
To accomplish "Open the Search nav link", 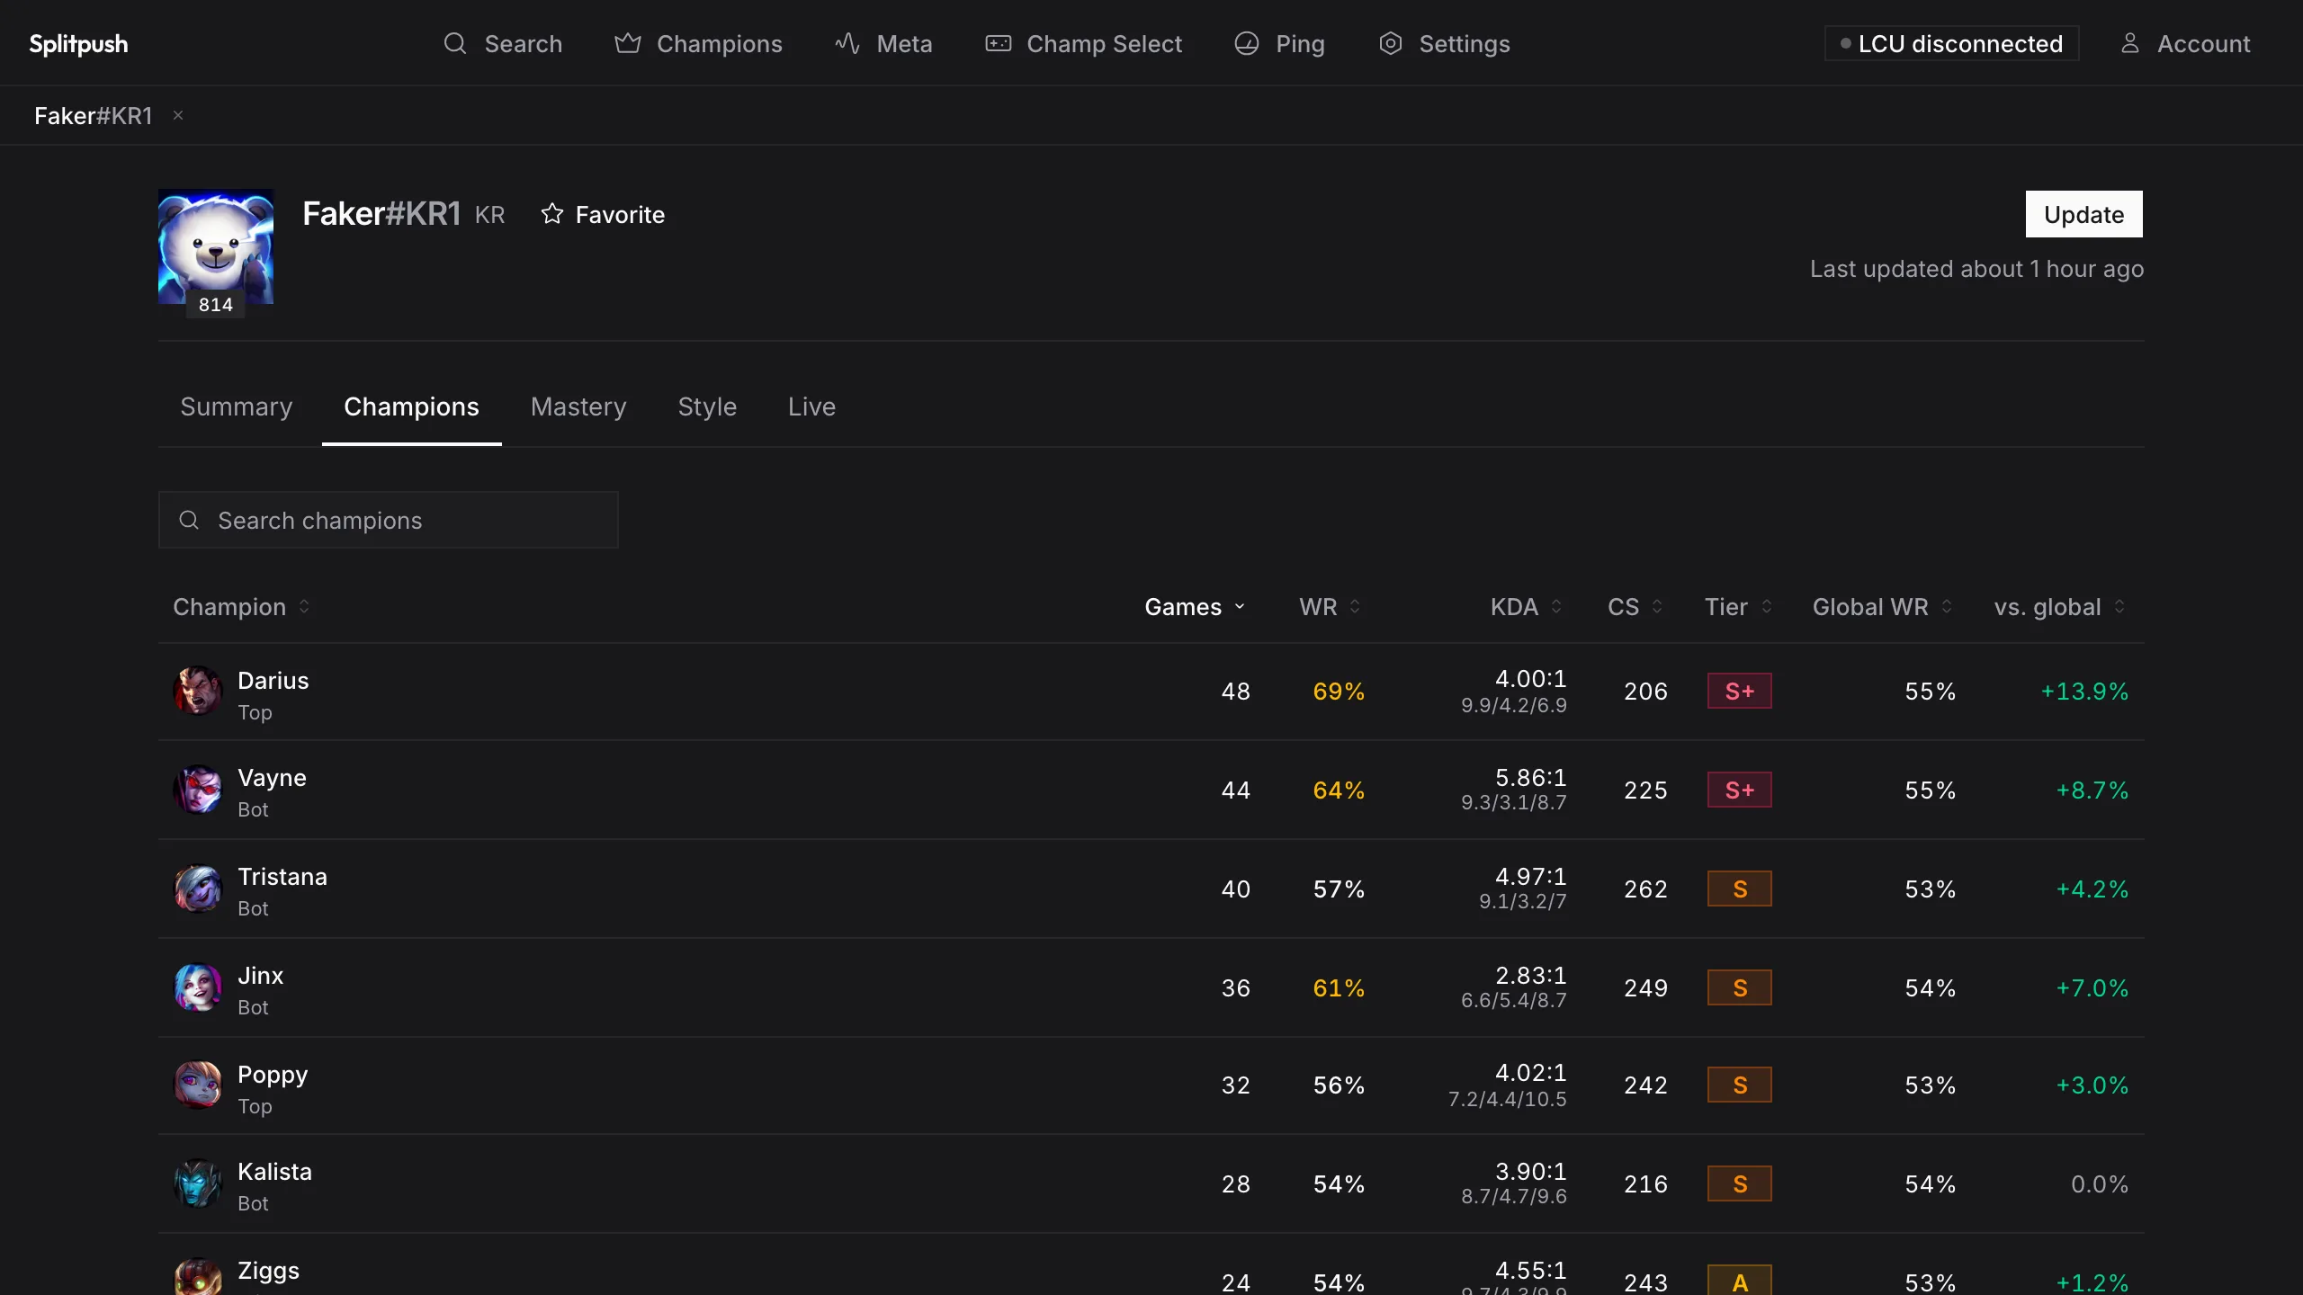I will 503,43.
